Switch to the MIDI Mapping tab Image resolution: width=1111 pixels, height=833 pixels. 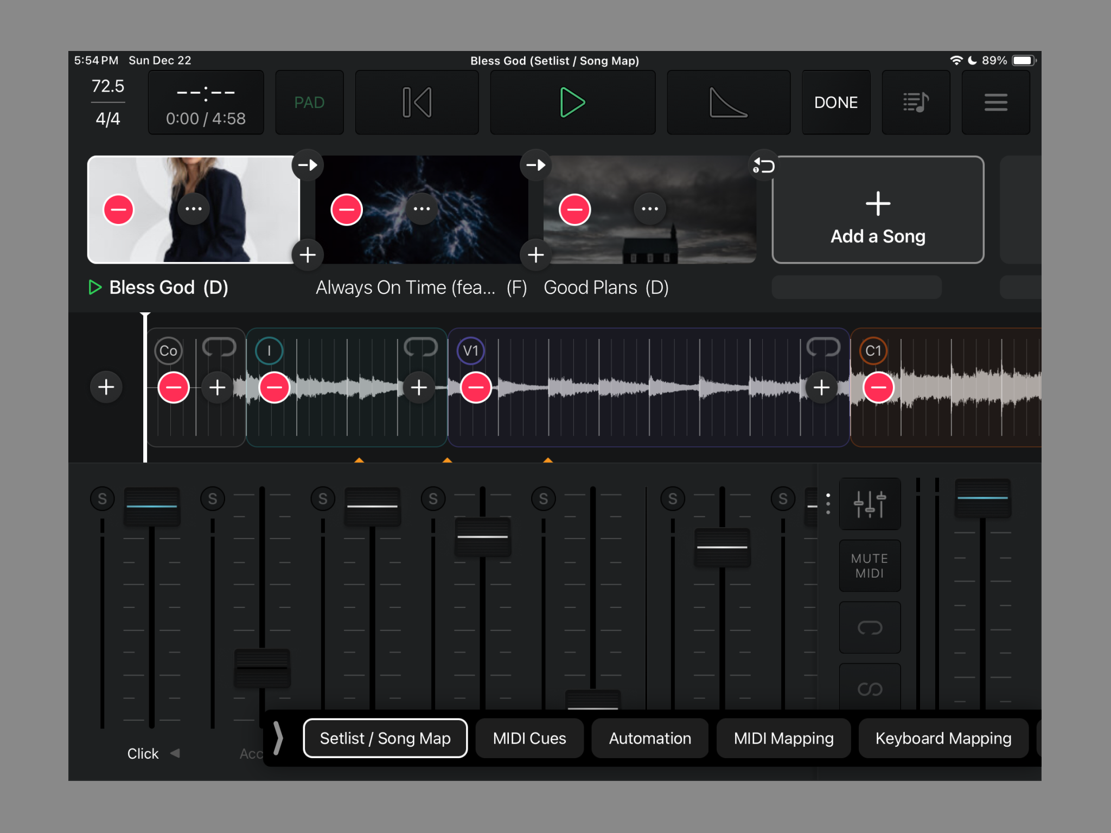click(783, 738)
